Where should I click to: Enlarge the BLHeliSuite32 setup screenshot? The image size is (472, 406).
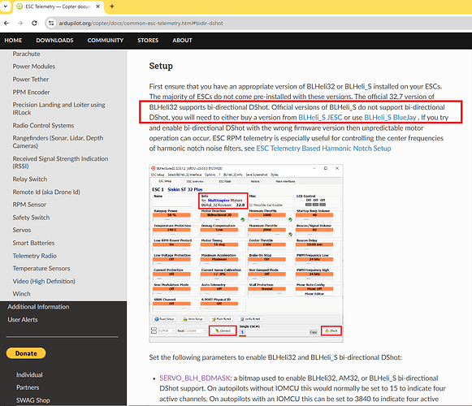(x=246, y=253)
